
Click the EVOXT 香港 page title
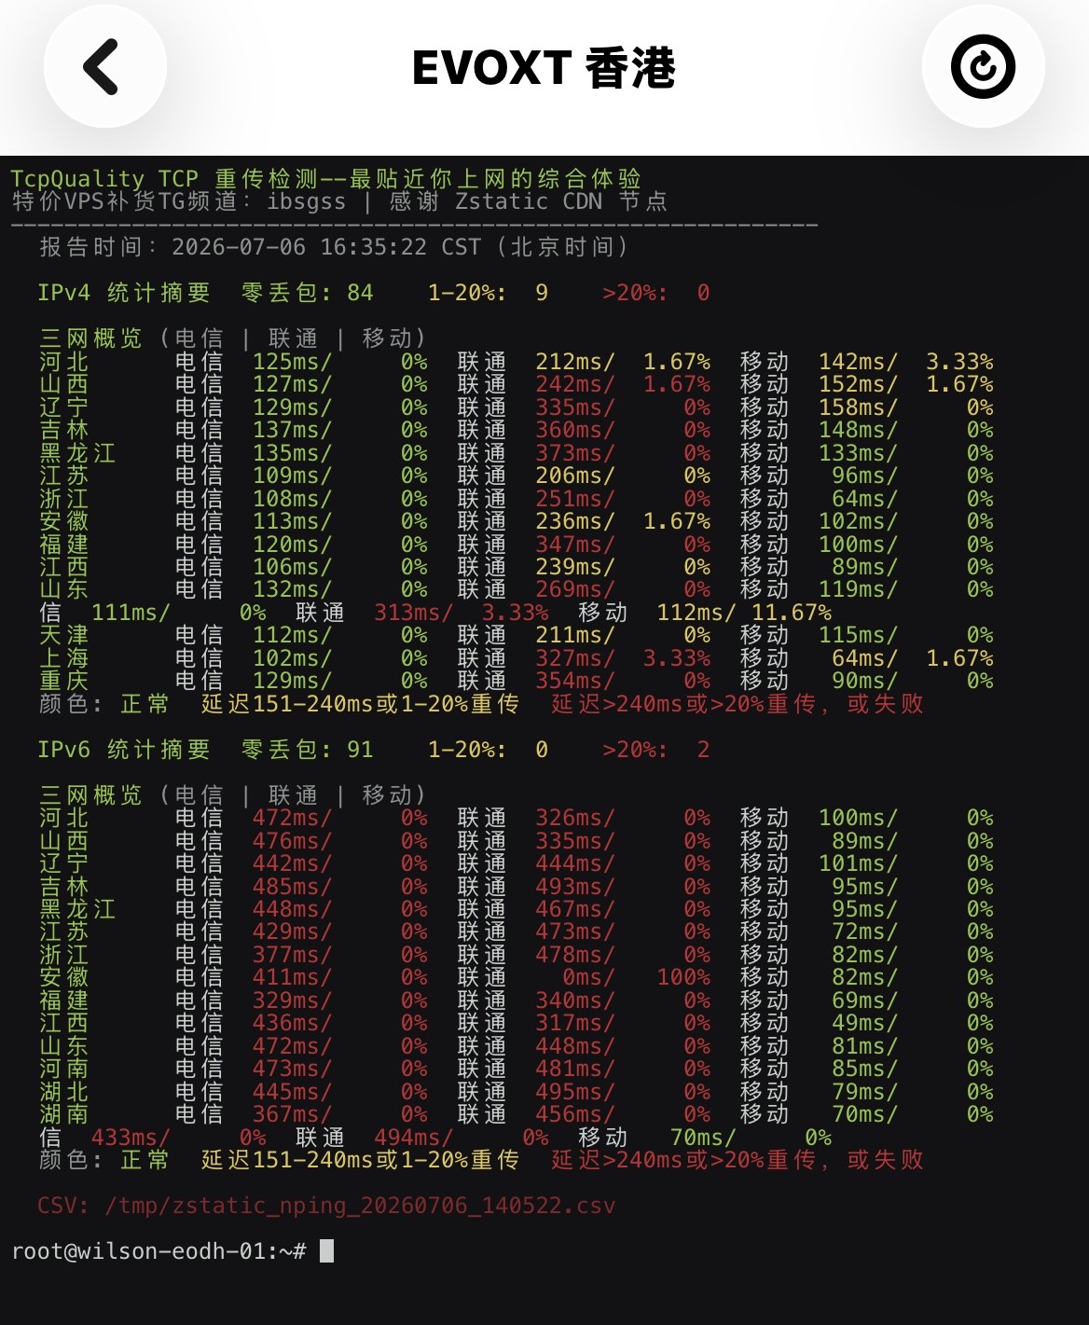544,68
